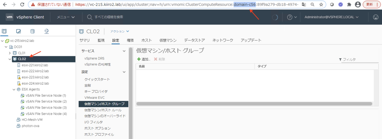382x139 pixels.
Task: Open 仮想マシン/ホスト ルール page
Action: click(103, 110)
